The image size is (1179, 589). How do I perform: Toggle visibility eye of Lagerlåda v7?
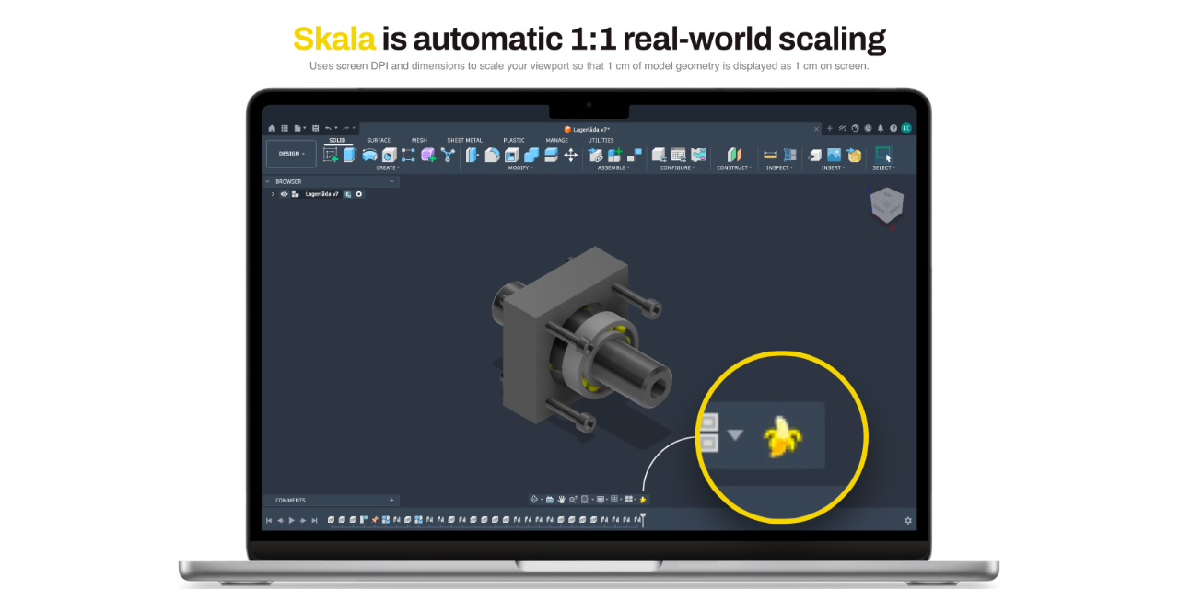click(284, 194)
